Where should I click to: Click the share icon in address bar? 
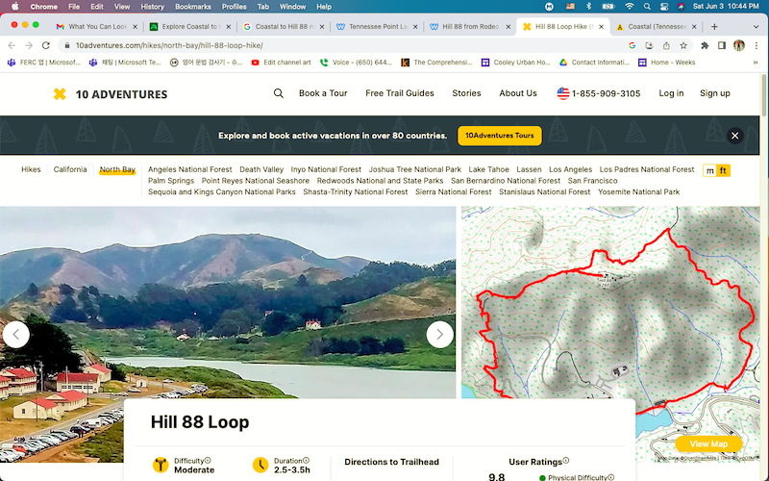pos(666,45)
